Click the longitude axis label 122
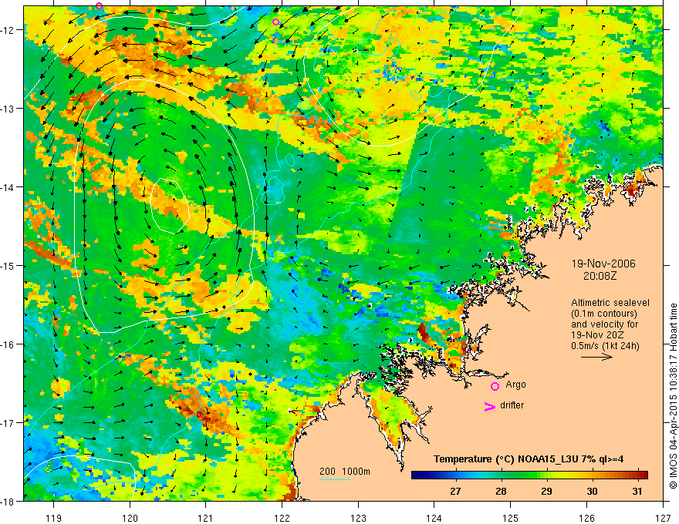Image resolution: width=679 pixels, height=524 pixels. click(282, 518)
